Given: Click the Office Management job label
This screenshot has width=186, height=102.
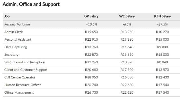Looking at the screenshot, I should click(x=19, y=92).
